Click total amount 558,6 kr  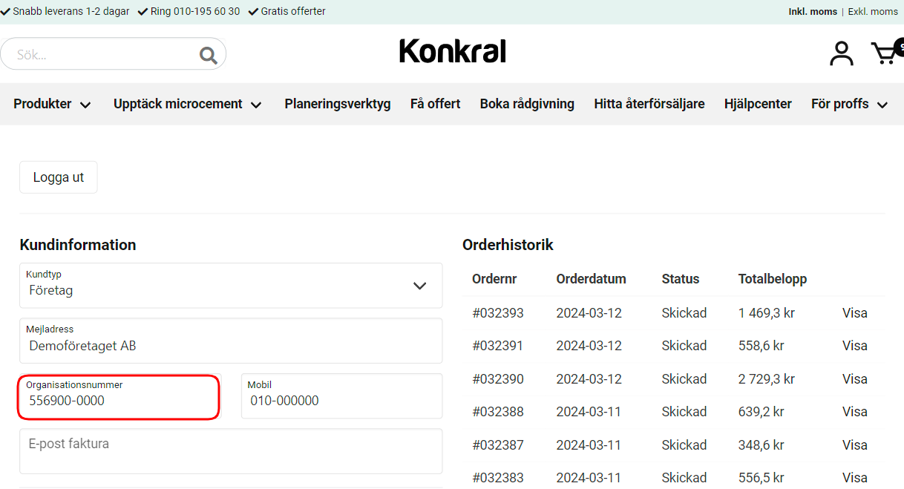(761, 346)
